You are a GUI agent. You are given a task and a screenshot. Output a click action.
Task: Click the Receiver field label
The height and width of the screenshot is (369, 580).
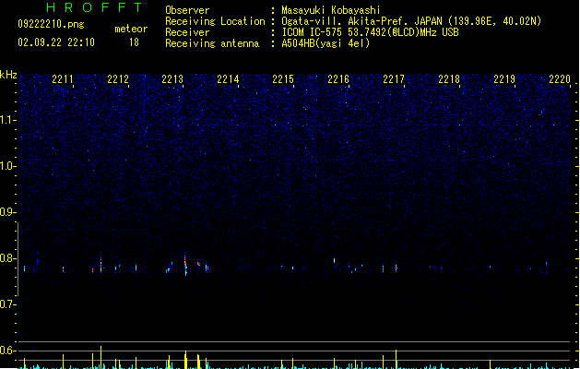(x=187, y=32)
